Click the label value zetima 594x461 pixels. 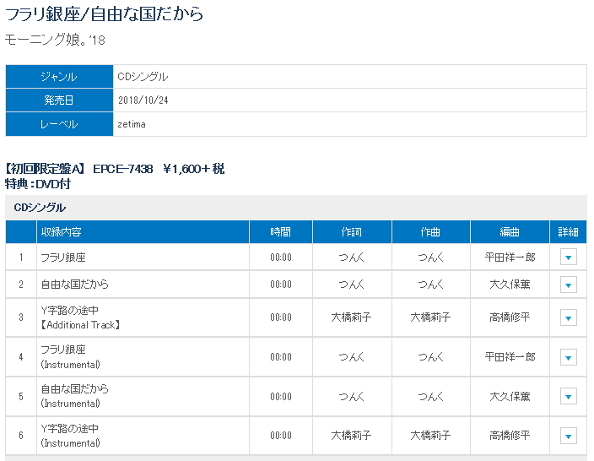tap(132, 124)
